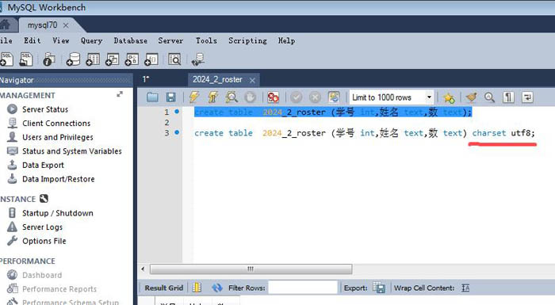Screen dimensions: 555x305
Task: Create a new schema toolbar icon
Action: (x=73, y=59)
